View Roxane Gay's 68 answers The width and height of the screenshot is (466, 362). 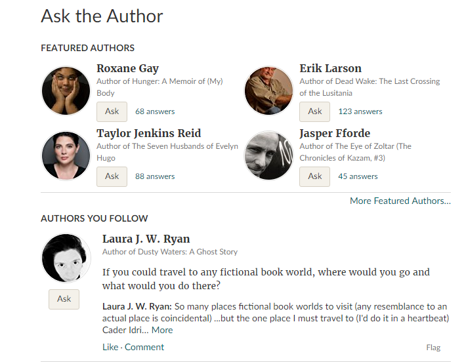pyautogui.click(x=155, y=111)
